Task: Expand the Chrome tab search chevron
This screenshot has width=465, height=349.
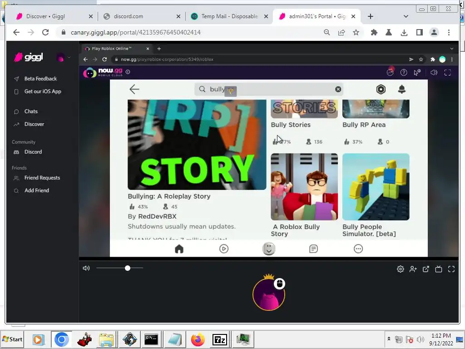Action: [406, 16]
